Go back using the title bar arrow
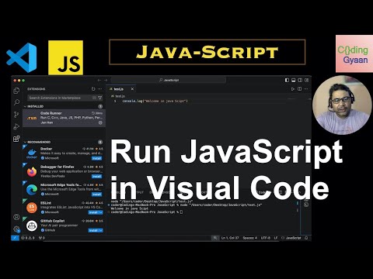 (x=99, y=81)
